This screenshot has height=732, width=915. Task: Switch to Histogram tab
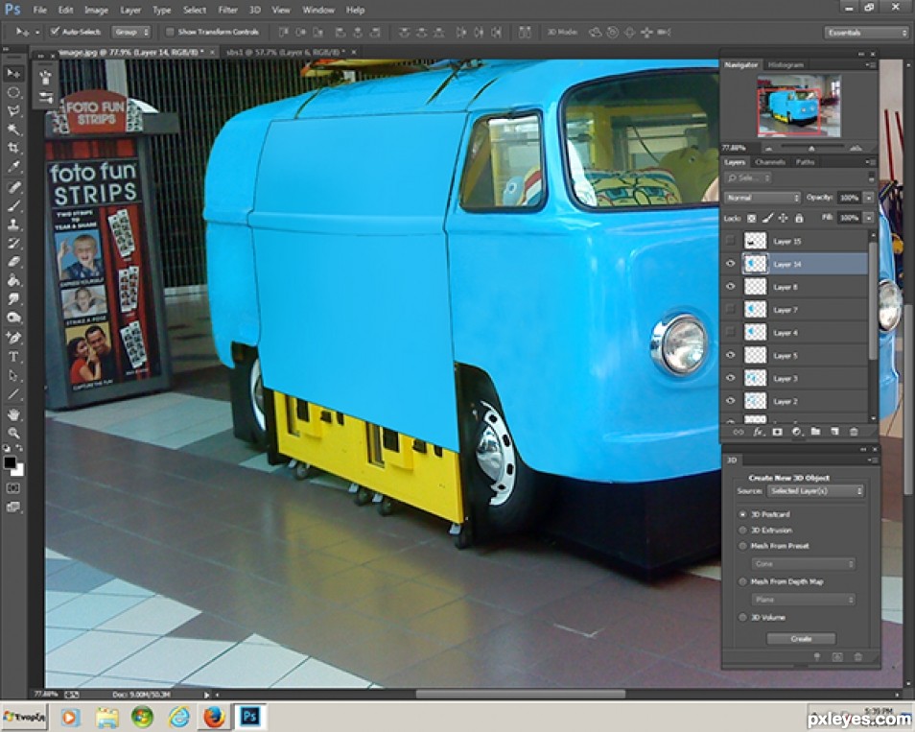786,65
